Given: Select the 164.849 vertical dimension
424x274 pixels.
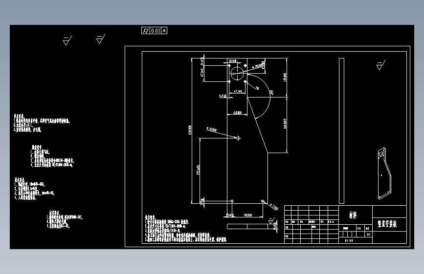Looking at the screenshot, I should pos(285,124).
